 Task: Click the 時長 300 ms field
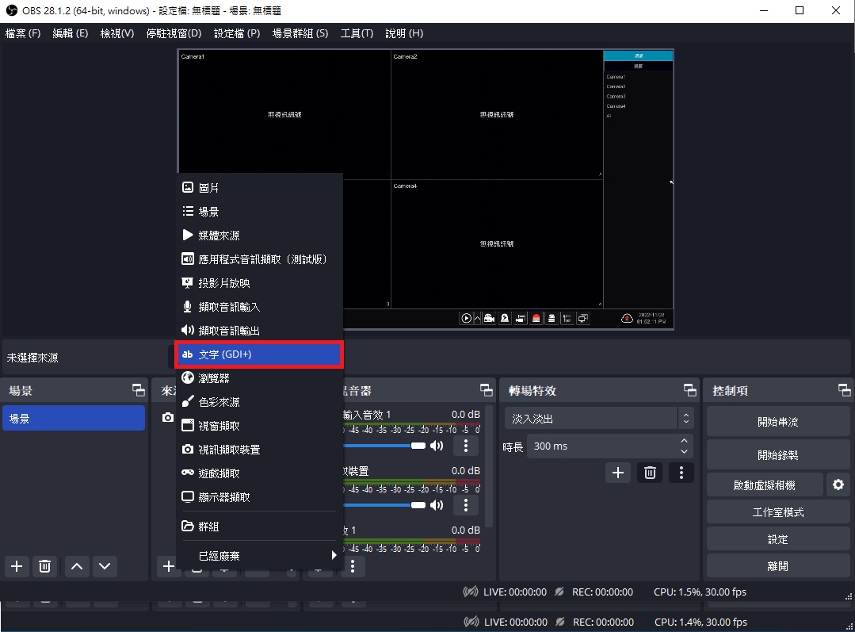click(609, 446)
